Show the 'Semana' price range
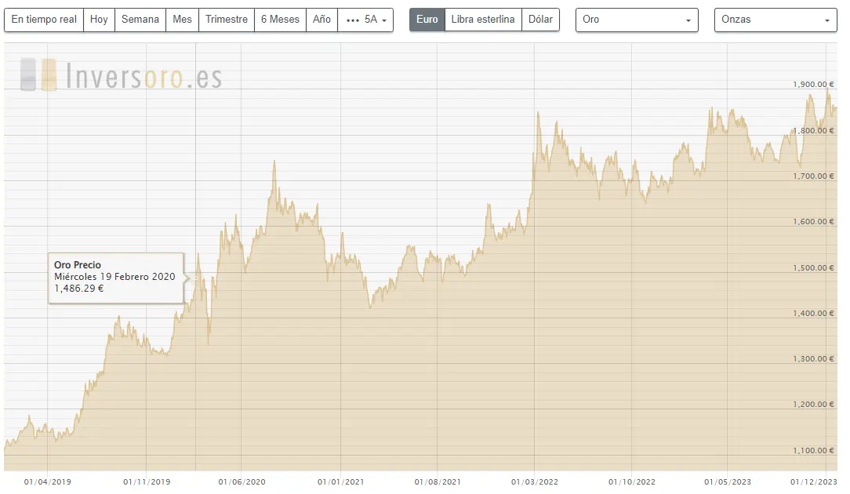 tap(140, 20)
